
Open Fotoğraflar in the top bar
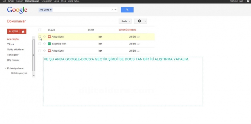click(46, 1)
